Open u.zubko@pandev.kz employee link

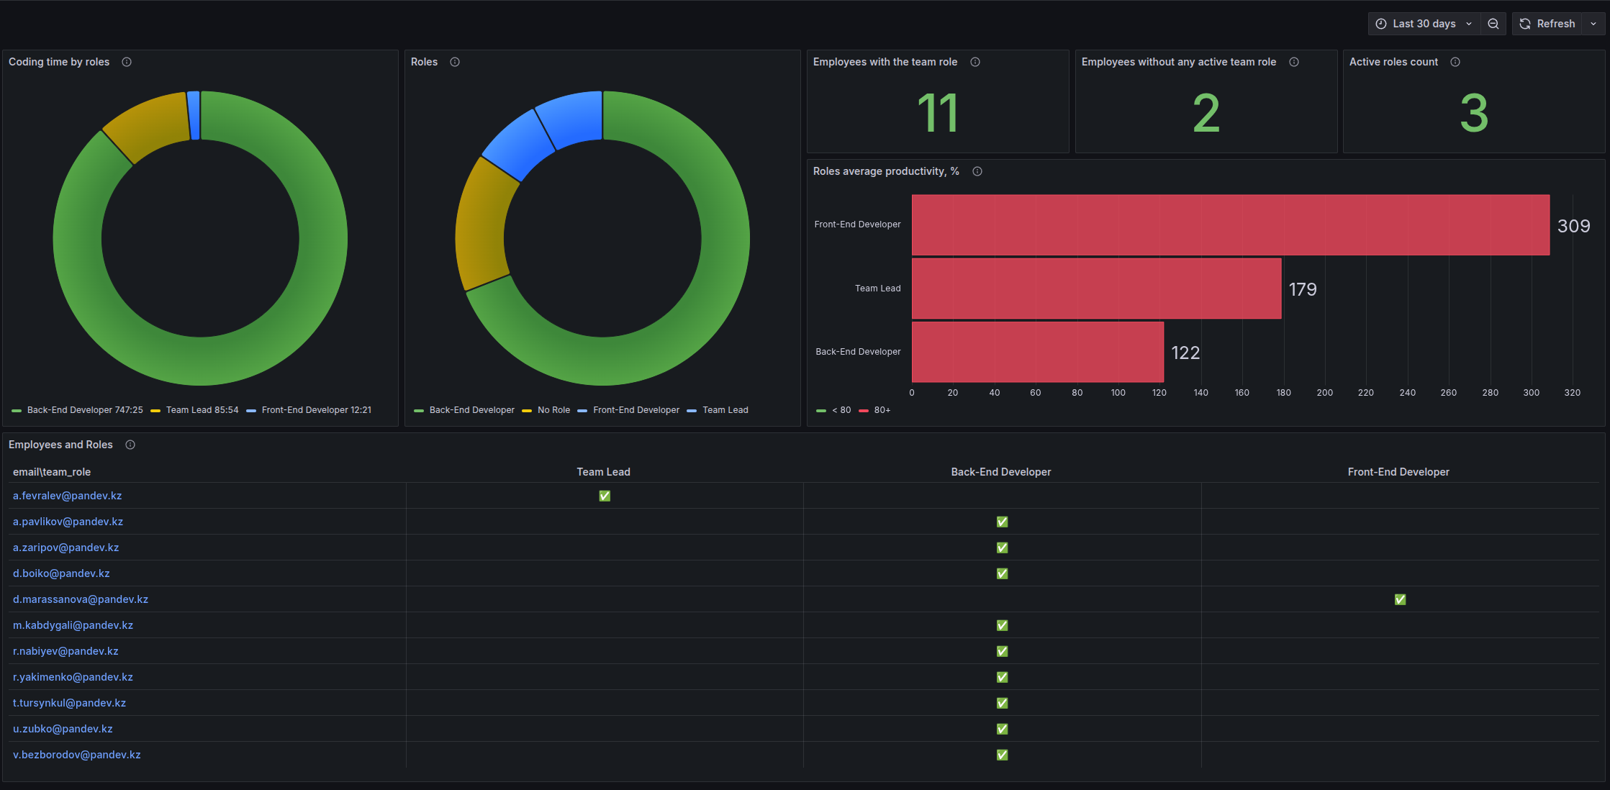63,729
